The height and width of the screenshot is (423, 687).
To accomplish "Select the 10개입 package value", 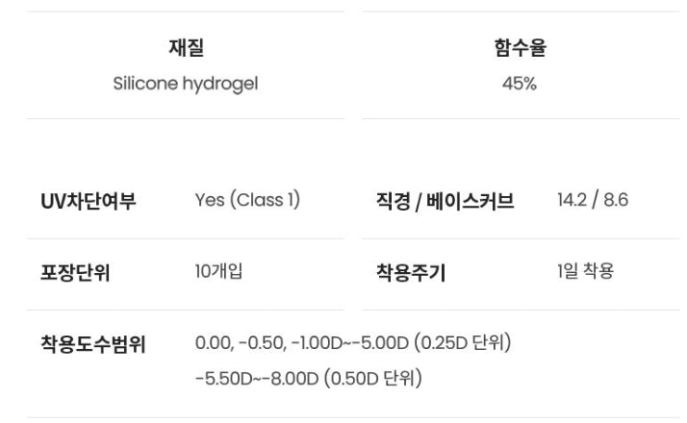I will (x=218, y=271).
